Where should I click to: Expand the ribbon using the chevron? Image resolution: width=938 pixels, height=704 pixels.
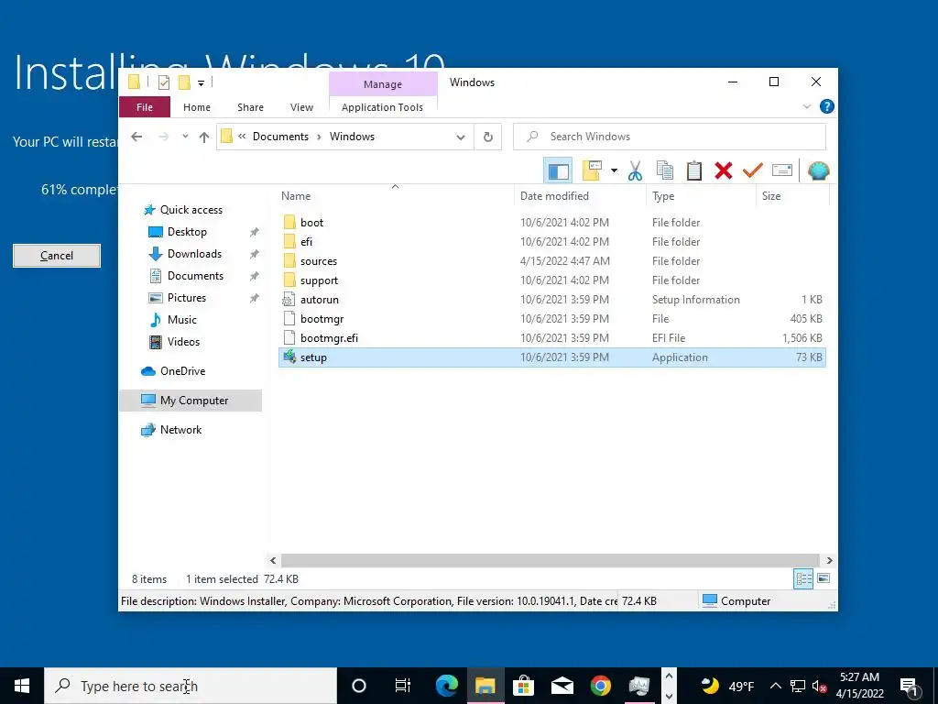806,106
